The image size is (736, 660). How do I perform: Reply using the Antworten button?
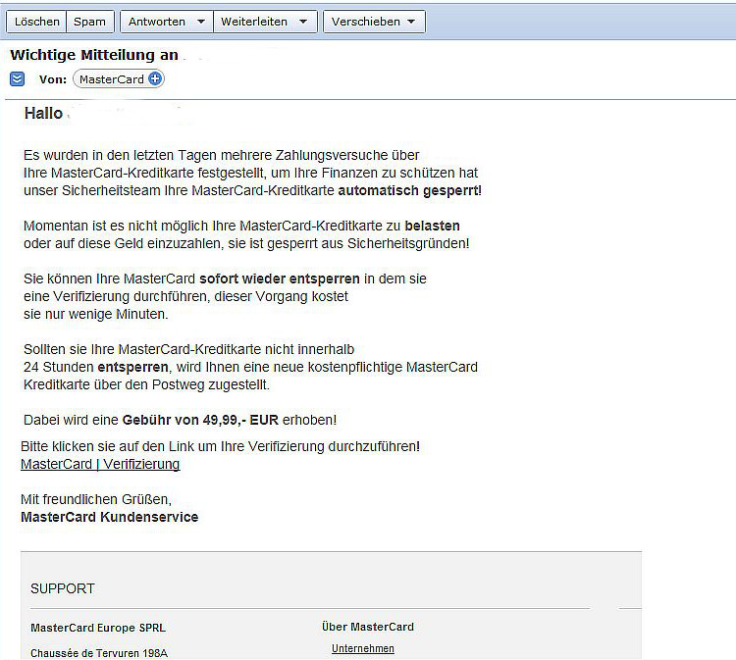click(x=157, y=22)
